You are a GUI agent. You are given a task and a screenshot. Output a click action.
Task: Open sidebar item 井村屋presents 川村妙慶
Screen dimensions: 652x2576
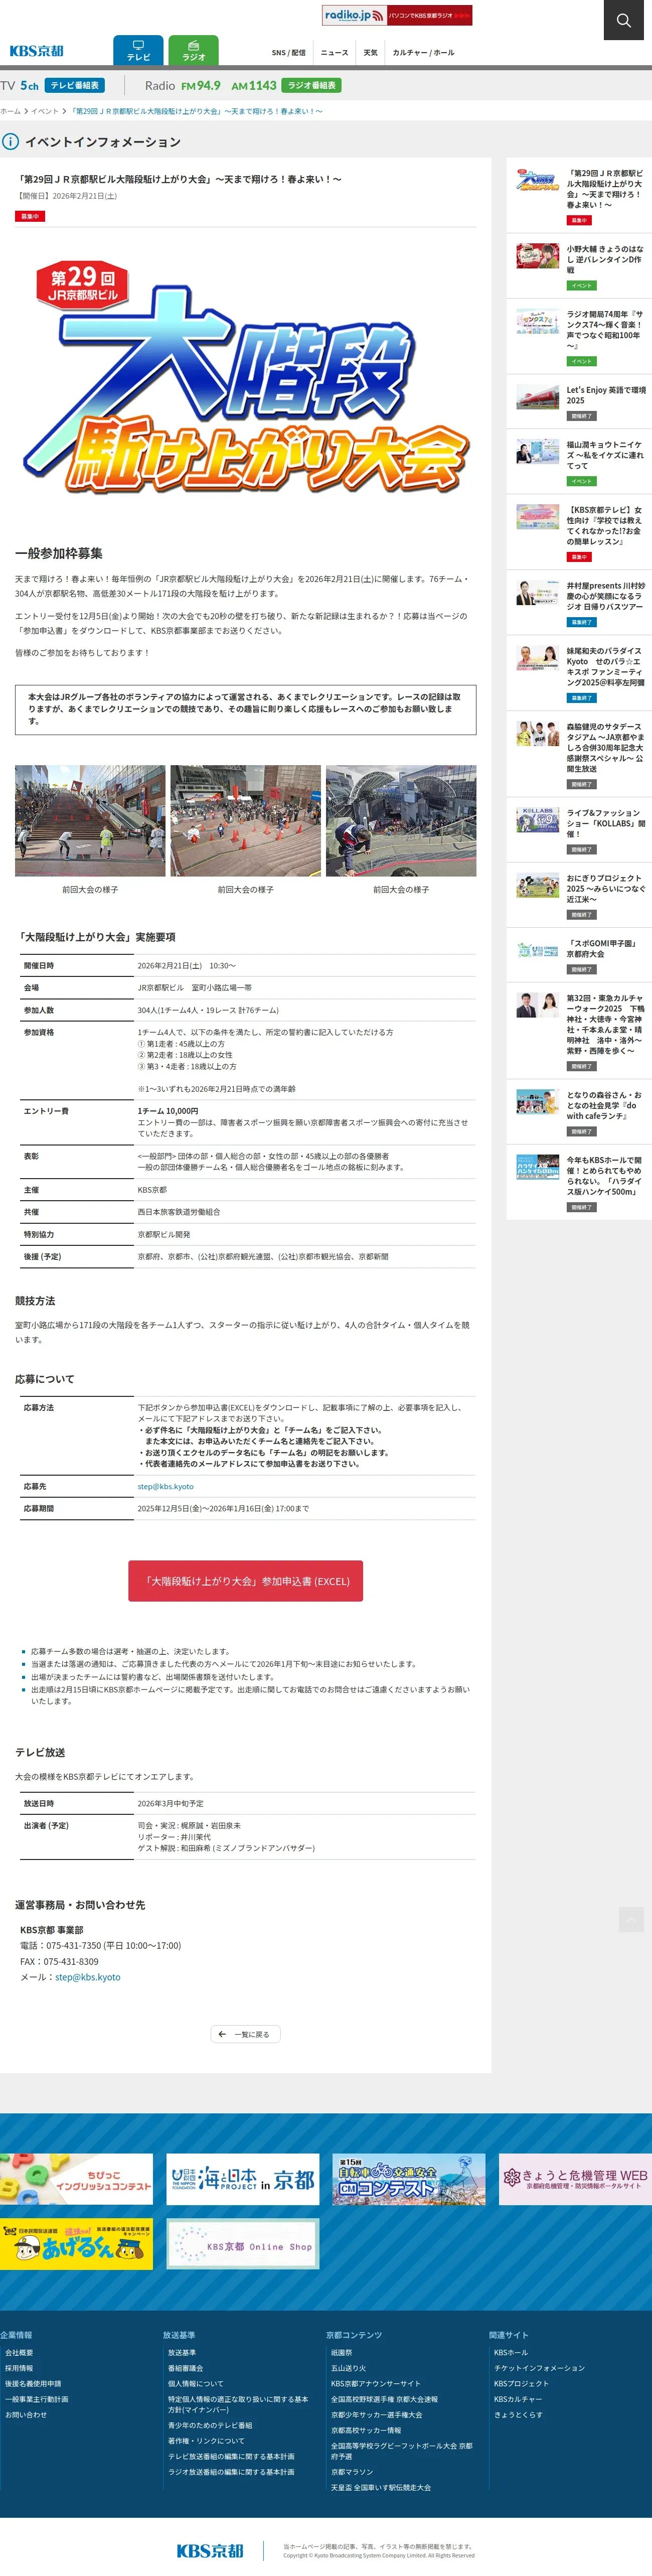click(x=605, y=596)
